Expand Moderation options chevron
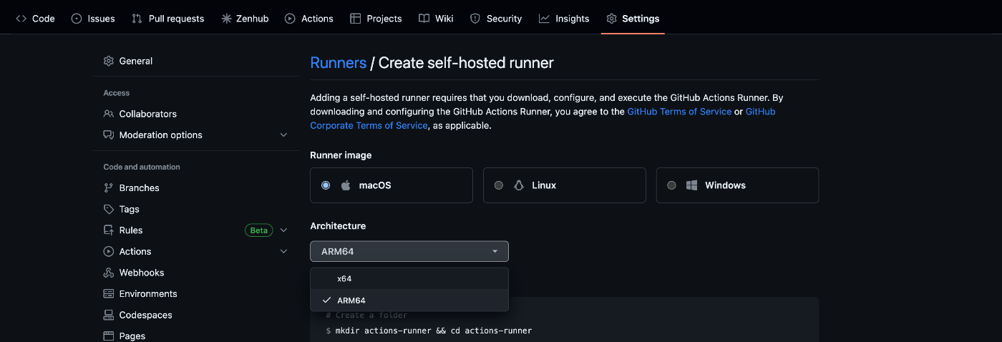 click(283, 135)
